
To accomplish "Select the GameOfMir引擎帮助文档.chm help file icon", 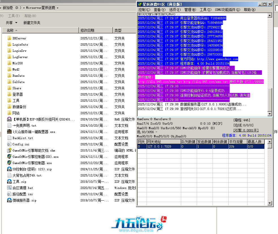I will coord(9,150).
